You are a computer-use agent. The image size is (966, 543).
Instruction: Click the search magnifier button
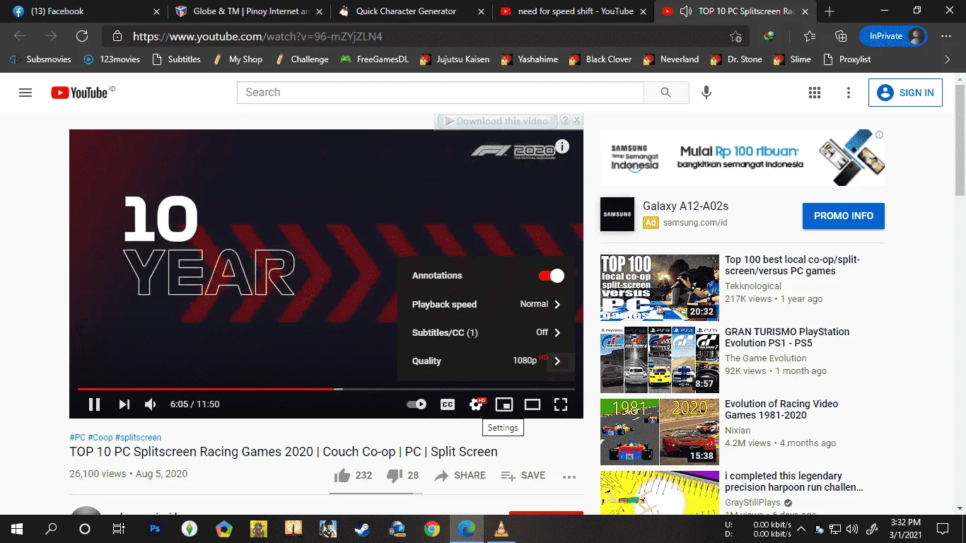tap(665, 93)
